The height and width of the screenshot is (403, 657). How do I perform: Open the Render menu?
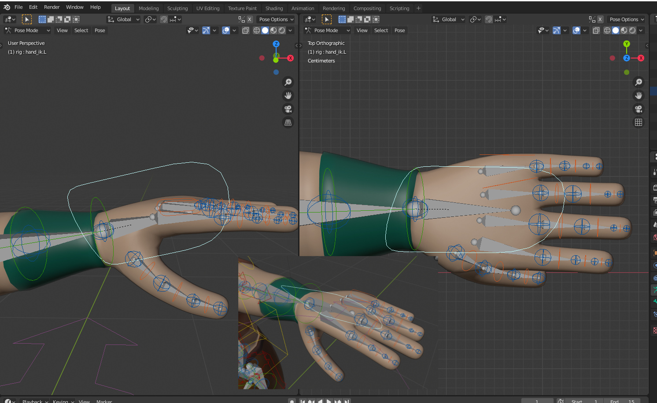(x=52, y=7)
